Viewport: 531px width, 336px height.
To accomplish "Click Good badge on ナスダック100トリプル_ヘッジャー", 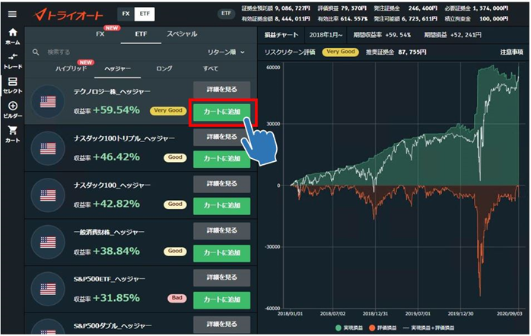I will coord(175,157).
